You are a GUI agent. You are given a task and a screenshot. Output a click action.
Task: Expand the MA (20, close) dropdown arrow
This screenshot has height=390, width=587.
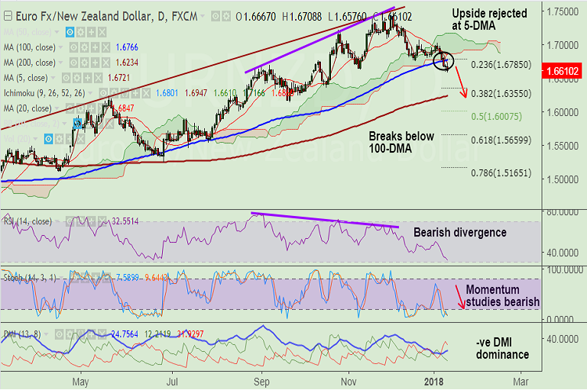tap(57, 108)
